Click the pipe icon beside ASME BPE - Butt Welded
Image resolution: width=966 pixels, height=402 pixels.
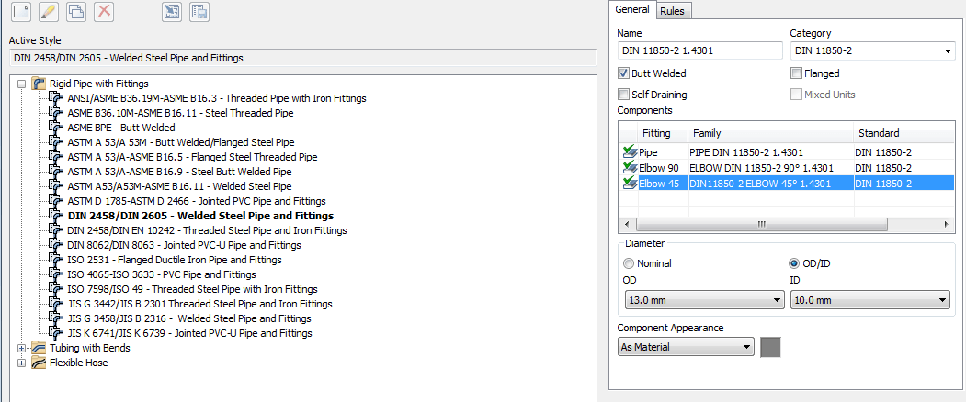[x=57, y=128]
